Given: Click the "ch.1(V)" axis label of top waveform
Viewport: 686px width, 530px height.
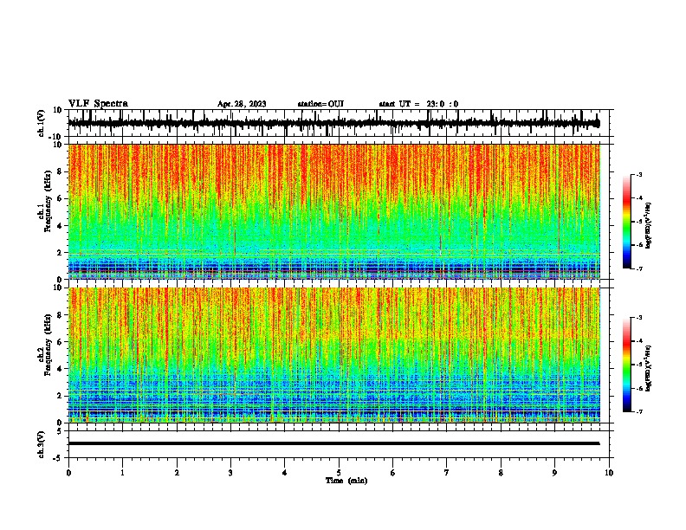Looking at the screenshot, I should [x=42, y=123].
